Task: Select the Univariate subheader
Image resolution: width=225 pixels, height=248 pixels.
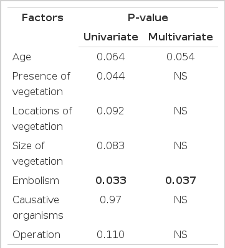Action: (x=111, y=37)
